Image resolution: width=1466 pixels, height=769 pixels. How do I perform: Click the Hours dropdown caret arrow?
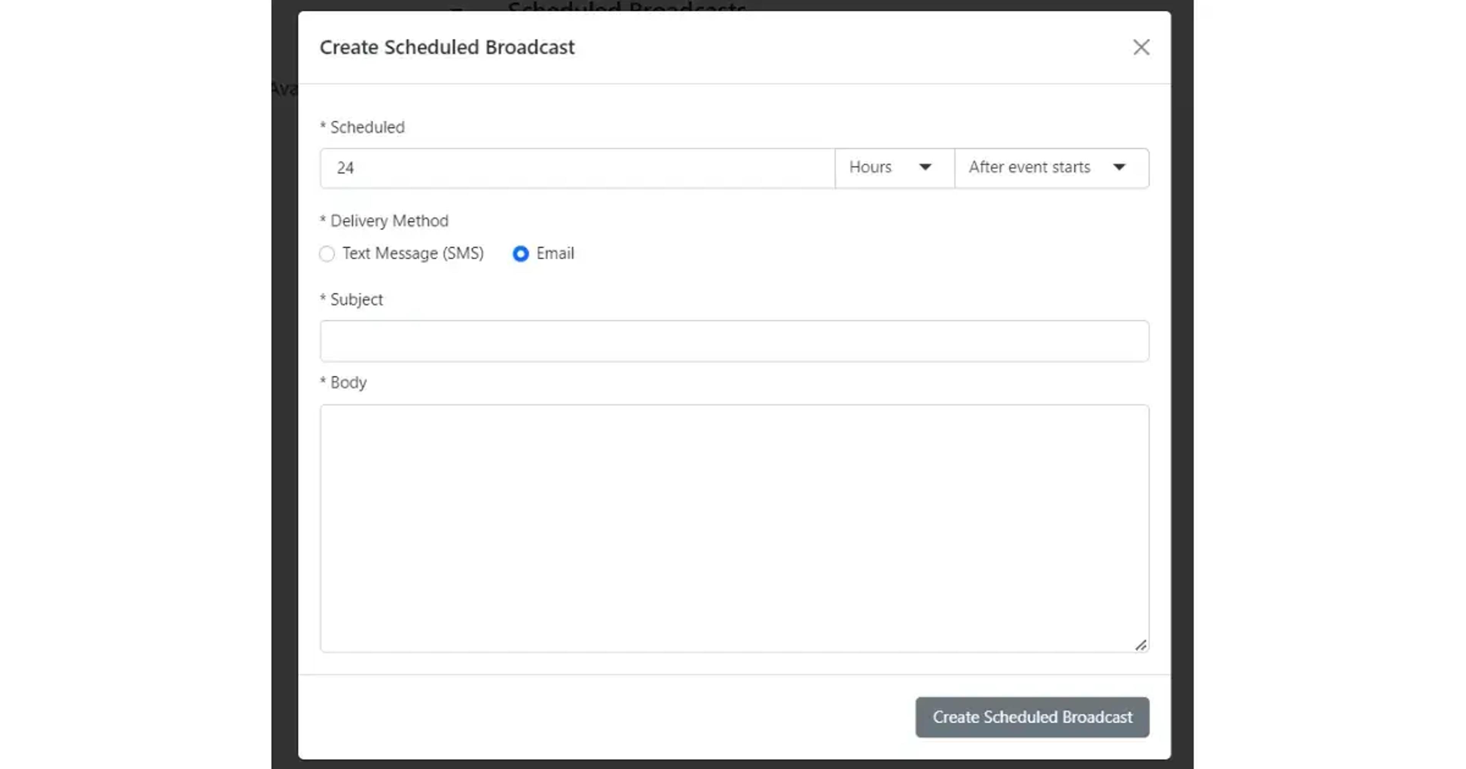pyautogui.click(x=925, y=167)
